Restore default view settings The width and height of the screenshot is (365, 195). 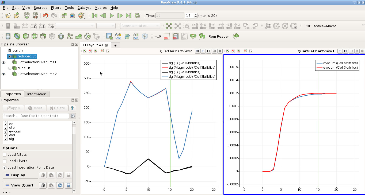[x=60, y=185]
